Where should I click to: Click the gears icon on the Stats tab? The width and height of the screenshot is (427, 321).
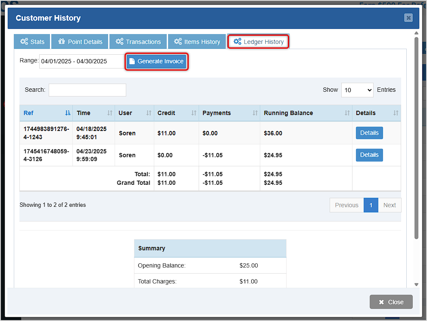[x=24, y=41]
